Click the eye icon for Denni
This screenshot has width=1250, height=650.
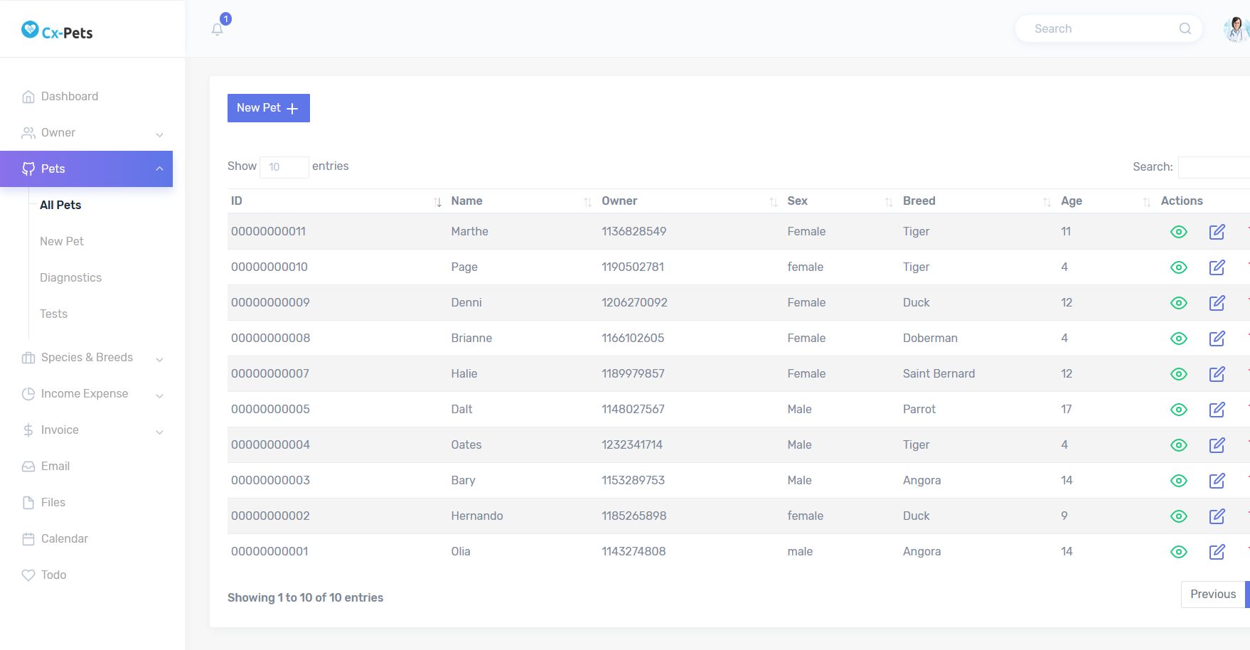point(1178,303)
